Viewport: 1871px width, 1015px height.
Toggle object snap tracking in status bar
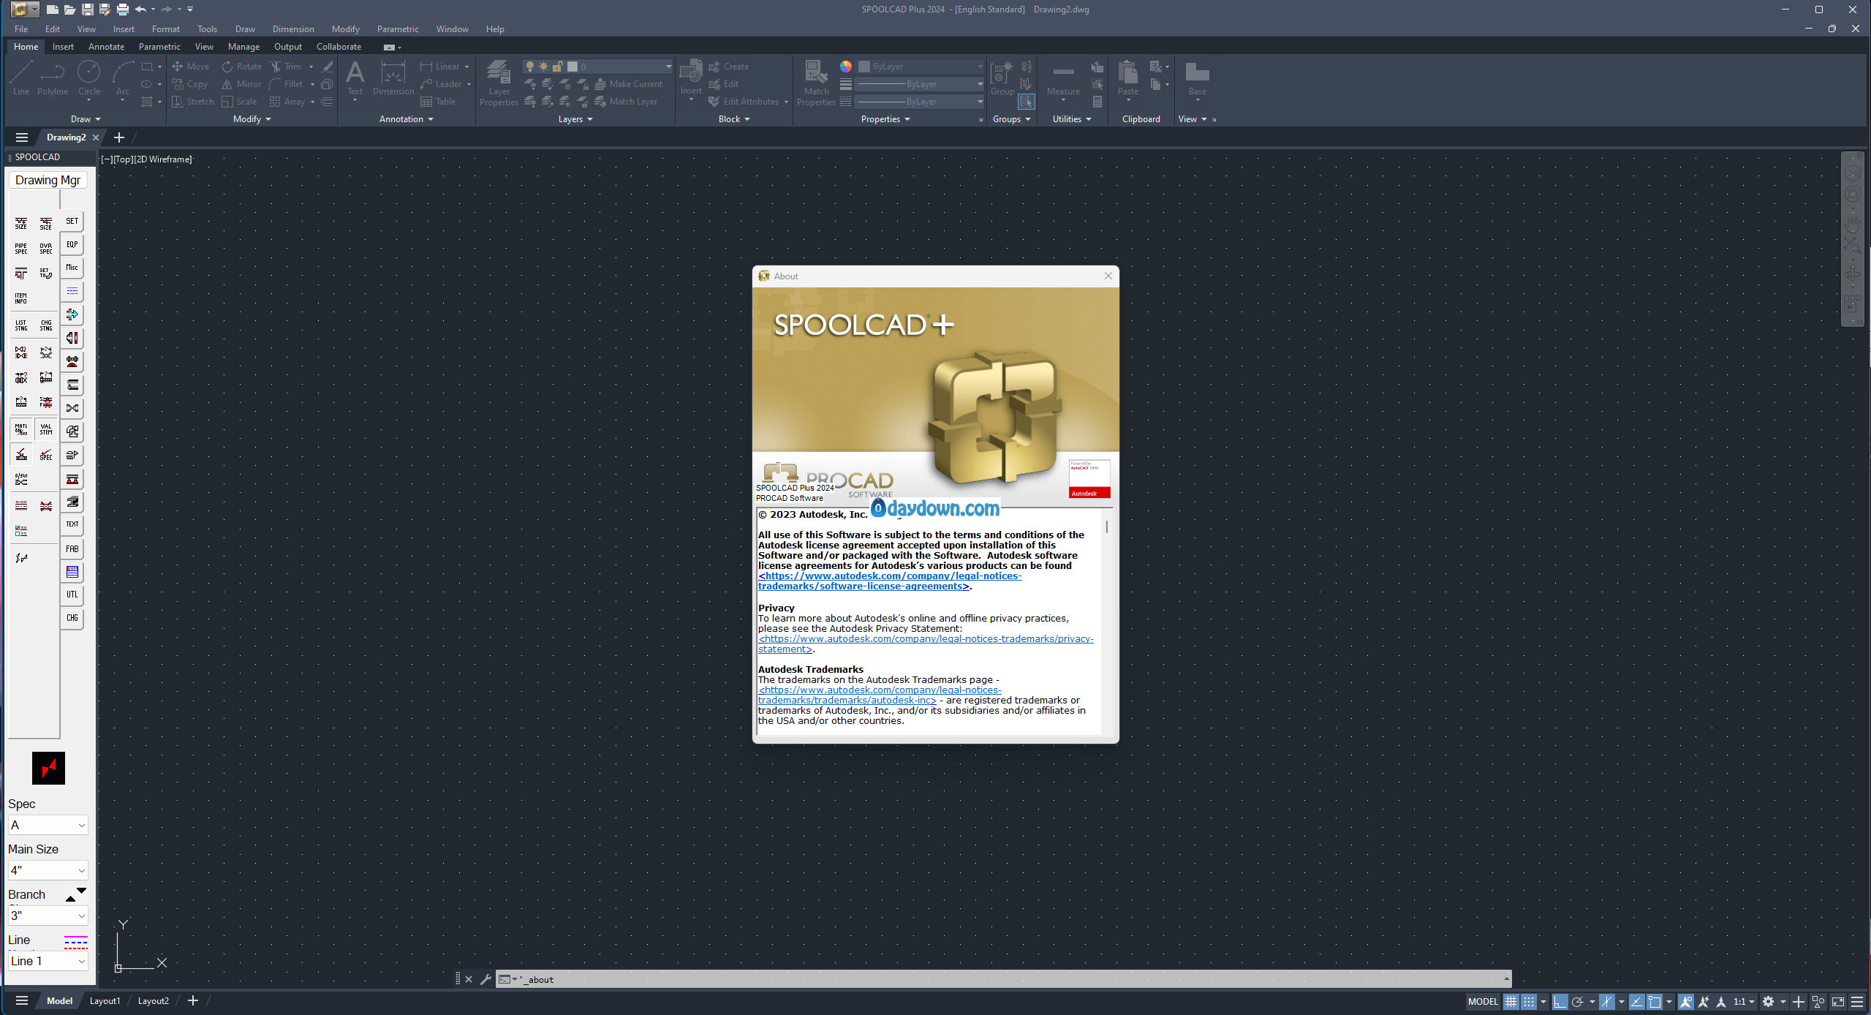click(1637, 1001)
